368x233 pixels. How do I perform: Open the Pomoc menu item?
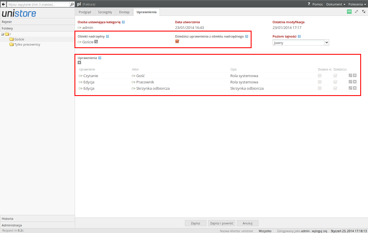point(318,4)
